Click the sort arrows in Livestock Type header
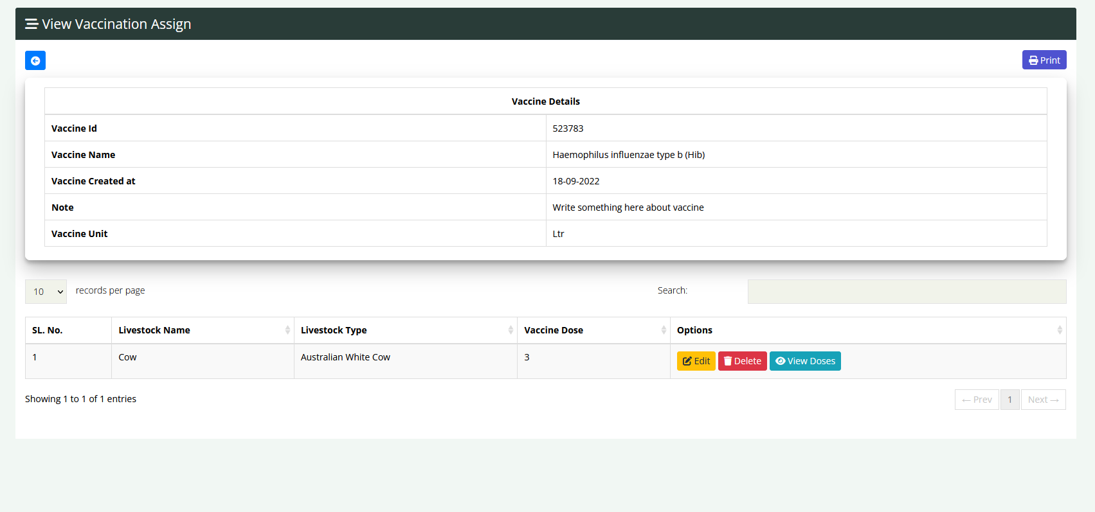The image size is (1095, 512). click(511, 330)
